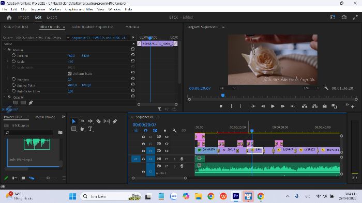Collapse the Opacity effect

(4, 97)
